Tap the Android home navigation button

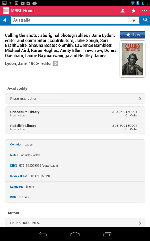tap(75, 234)
